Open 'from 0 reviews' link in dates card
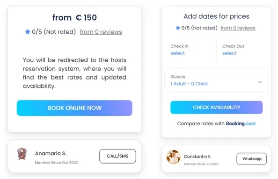The height and width of the screenshot is (179, 278). point(238,28)
